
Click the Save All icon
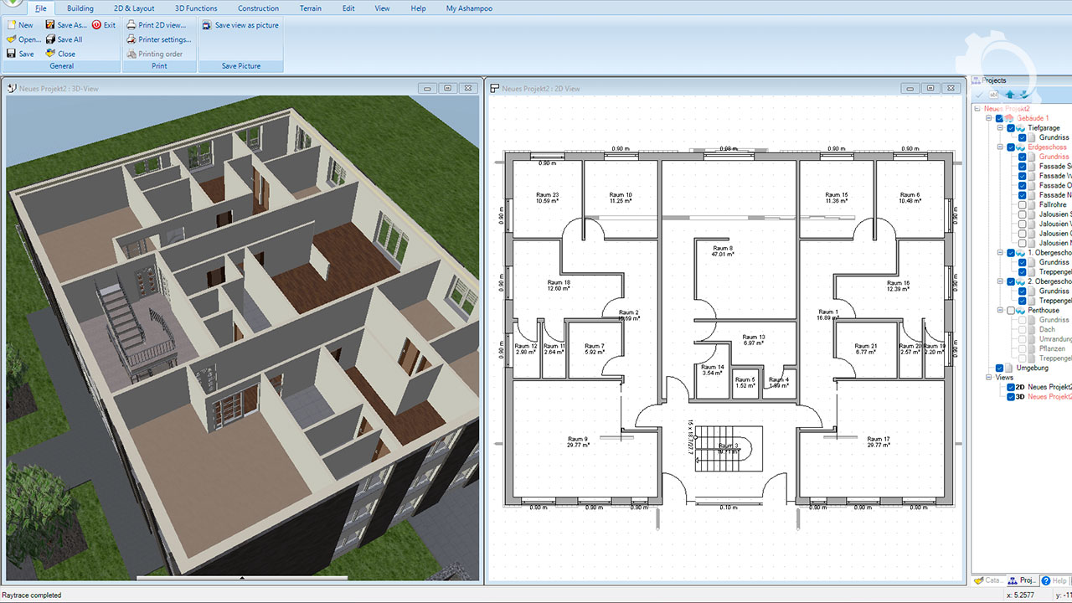click(x=50, y=39)
